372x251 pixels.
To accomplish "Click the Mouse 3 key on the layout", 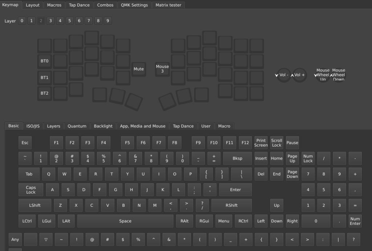I will click(162, 69).
